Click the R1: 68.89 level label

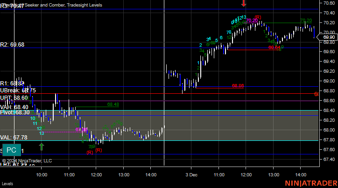[x=12, y=84]
